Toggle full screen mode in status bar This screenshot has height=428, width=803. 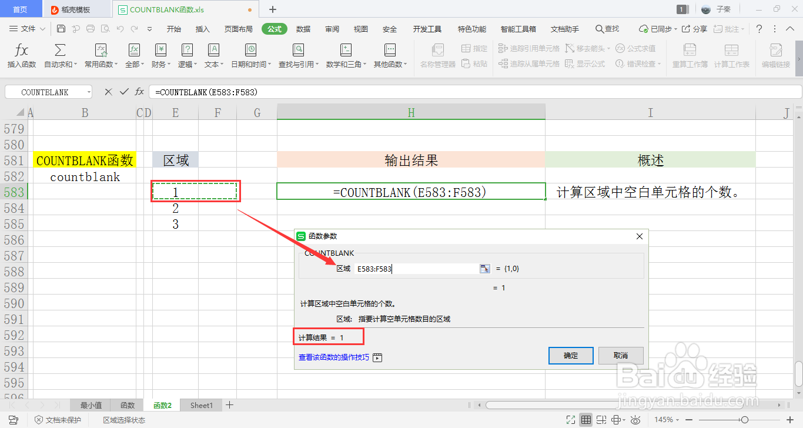(570, 419)
